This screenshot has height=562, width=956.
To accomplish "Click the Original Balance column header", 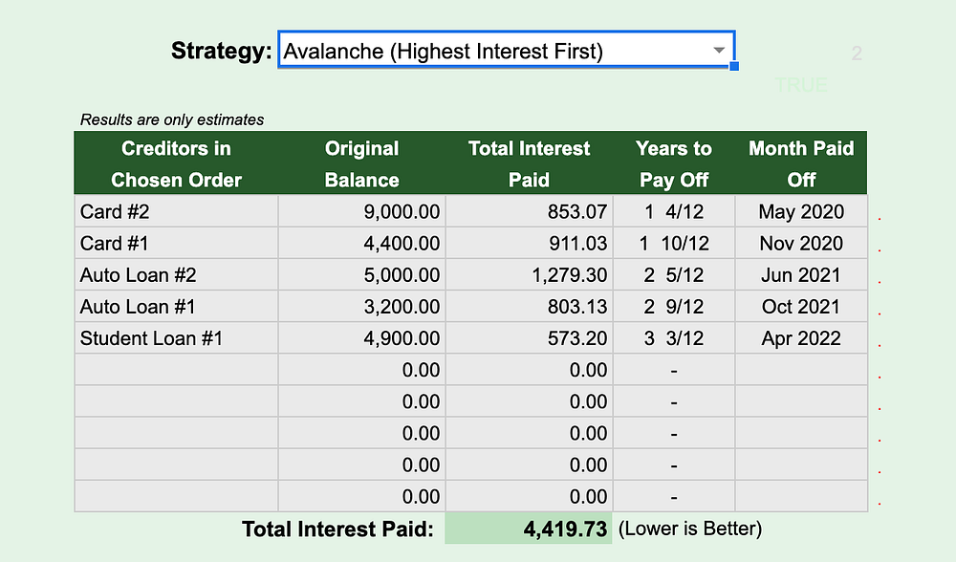I will point(362,163).
